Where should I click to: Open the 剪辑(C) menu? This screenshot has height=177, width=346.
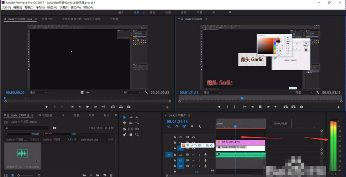click(29, 8)
